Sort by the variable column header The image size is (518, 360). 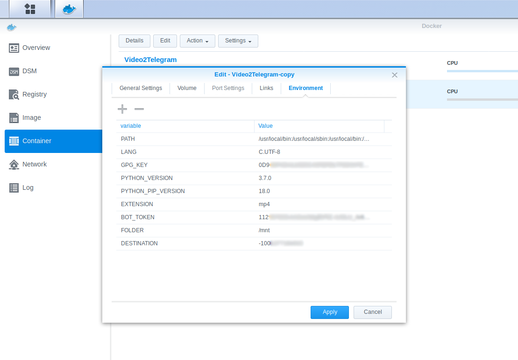tap(185, 126)
